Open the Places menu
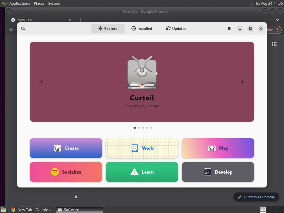Image resolution: width=284 pixels, height=213 pixels. coord(39,3)
